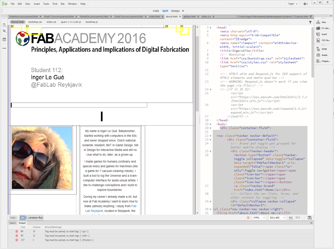
Task: Open the Files panel icon
Action: coord(318,22)
